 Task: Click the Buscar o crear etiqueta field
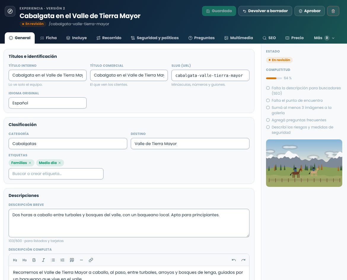[56, 174]
